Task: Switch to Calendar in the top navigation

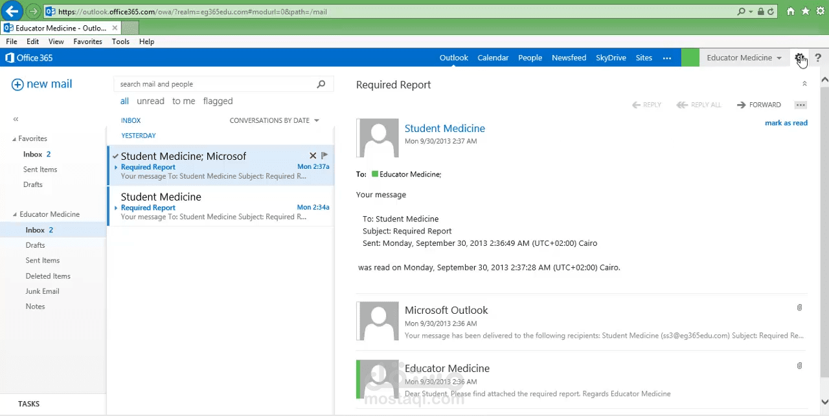Action: point(493,58)
